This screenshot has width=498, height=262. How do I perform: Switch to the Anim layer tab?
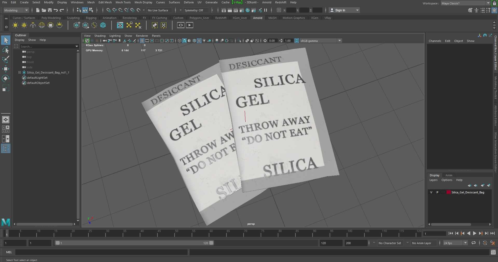449,175
